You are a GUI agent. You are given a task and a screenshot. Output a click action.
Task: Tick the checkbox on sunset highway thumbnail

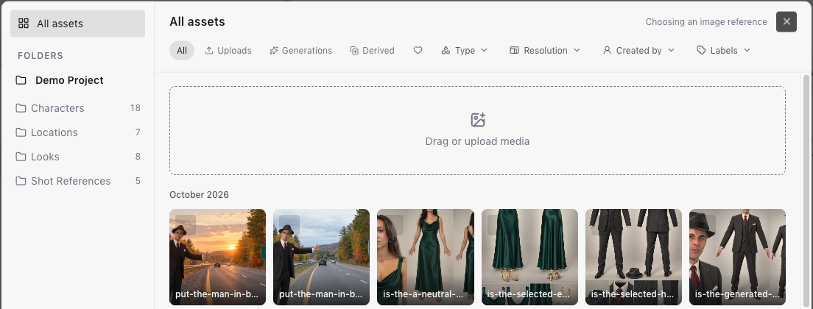point(186,225)
